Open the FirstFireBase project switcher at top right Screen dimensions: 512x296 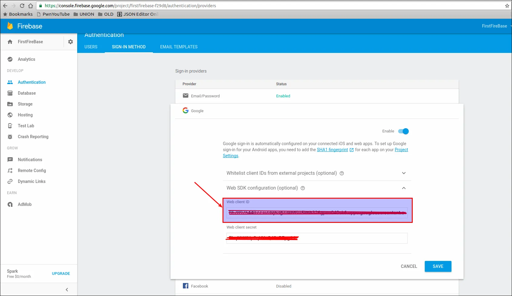pos(496,26)
